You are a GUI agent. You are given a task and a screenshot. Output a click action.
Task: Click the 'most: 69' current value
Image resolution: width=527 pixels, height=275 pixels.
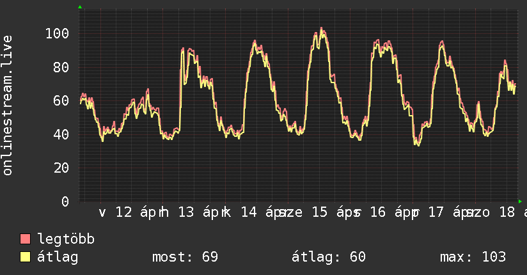coord(185,257)
